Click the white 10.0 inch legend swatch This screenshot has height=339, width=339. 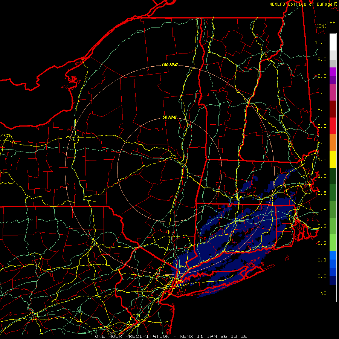click(x=333, y=42)
